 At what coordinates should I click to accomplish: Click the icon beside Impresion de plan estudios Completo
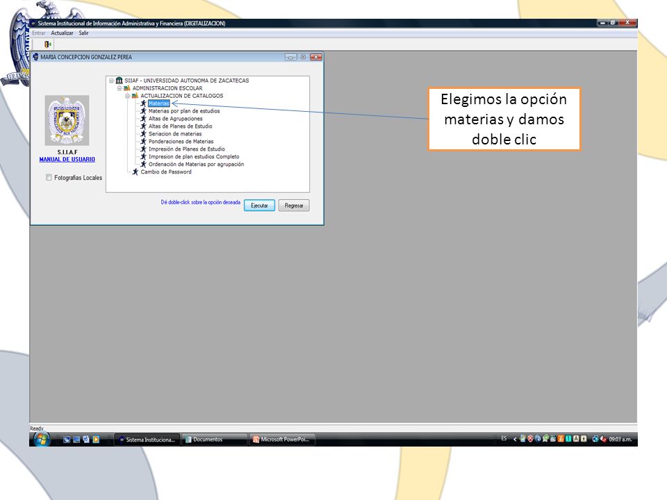pyautogui.click(x=143, y=156)
